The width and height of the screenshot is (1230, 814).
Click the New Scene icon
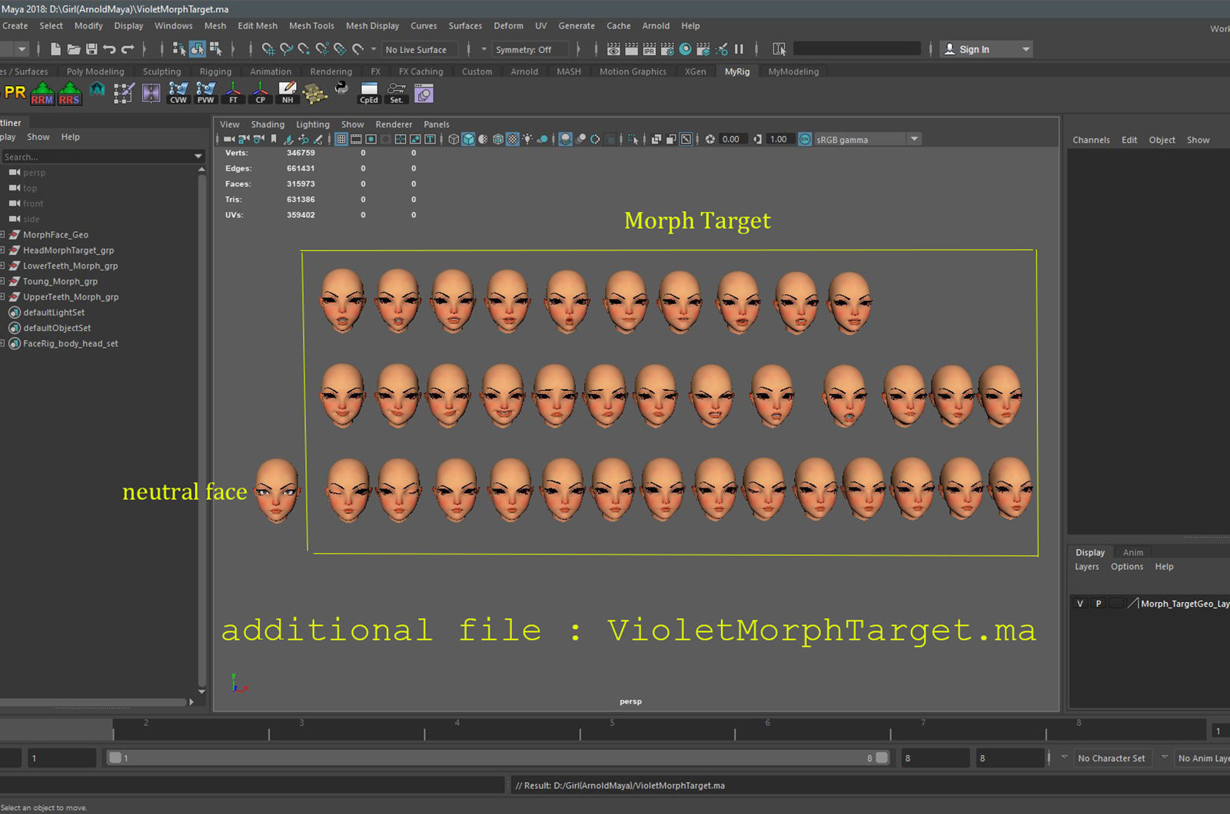[55, 49]
